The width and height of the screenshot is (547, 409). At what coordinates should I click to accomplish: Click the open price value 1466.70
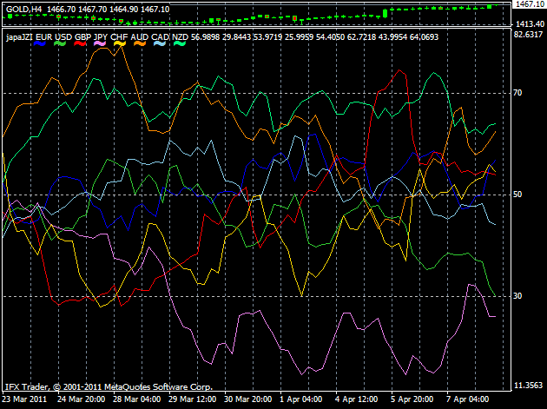[x=61, y=10]
